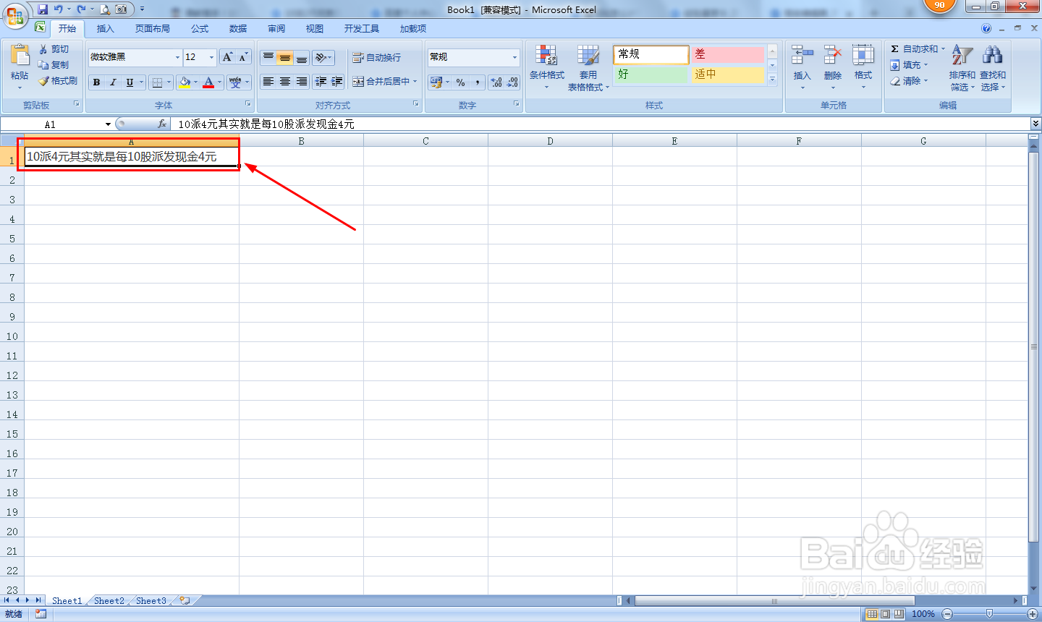
Task: Open Find and Select (查找和选择)
Action: 993,67
